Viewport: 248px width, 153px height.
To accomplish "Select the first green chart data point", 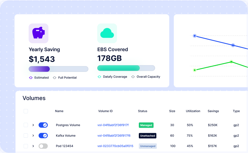I will 195,70.
